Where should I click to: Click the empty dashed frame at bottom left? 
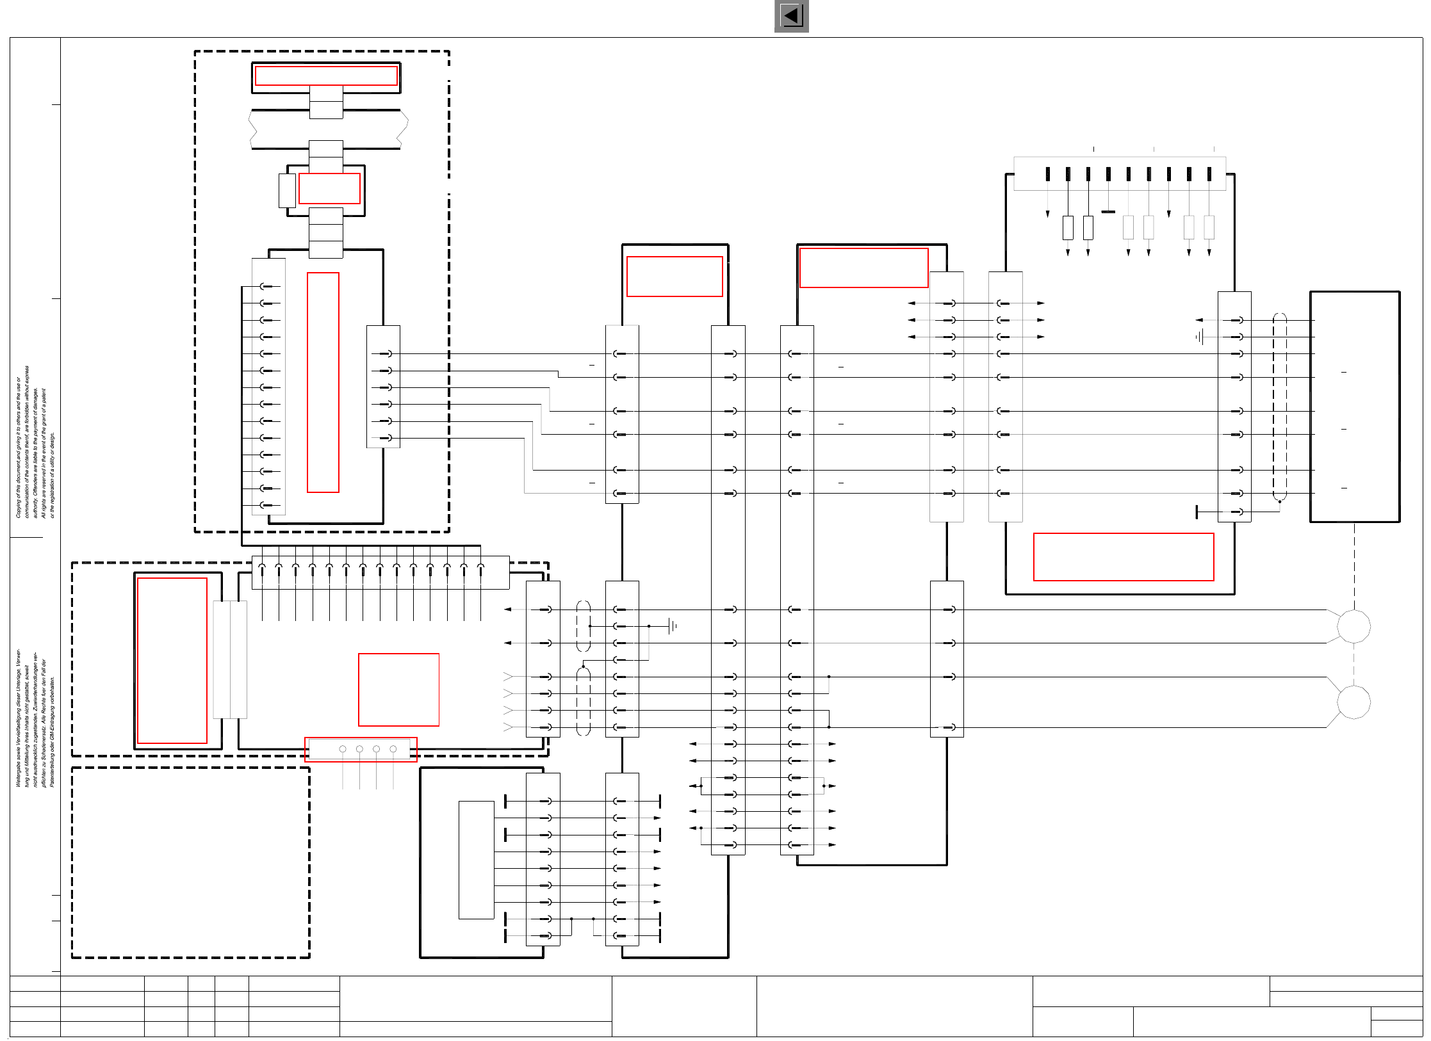(x=190, y=862)
